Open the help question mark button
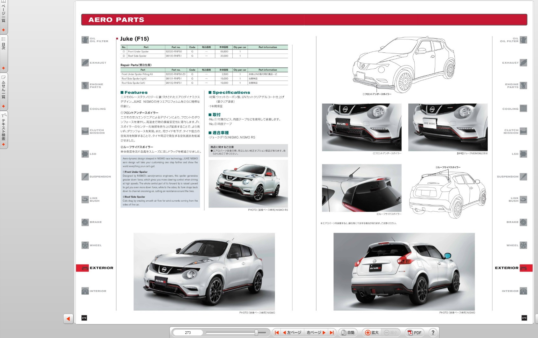Image resolution: width=538 pixels, height=338 pixels. tap(433, 333)
